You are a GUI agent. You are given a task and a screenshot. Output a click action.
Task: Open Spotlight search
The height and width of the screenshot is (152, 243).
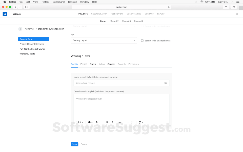coord(232,2)
